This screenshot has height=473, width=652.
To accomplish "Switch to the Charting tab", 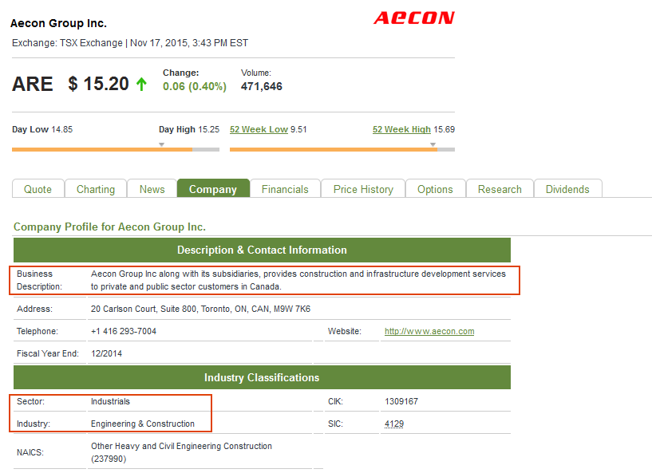I will click(96, 189).
